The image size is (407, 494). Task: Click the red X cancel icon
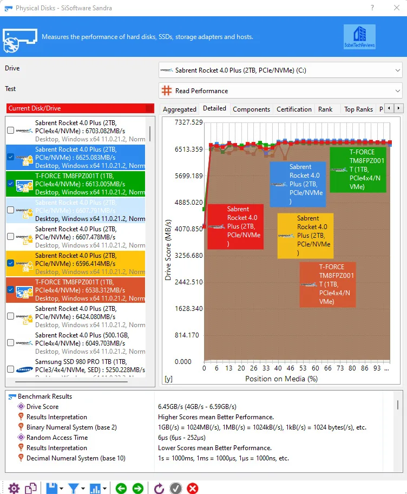193,489
